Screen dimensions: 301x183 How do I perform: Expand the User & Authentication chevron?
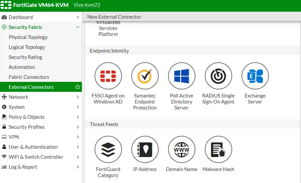tap(78, 147)
